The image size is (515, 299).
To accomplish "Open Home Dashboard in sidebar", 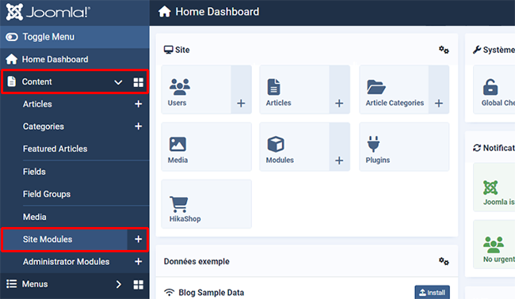I will coord(55,59).
